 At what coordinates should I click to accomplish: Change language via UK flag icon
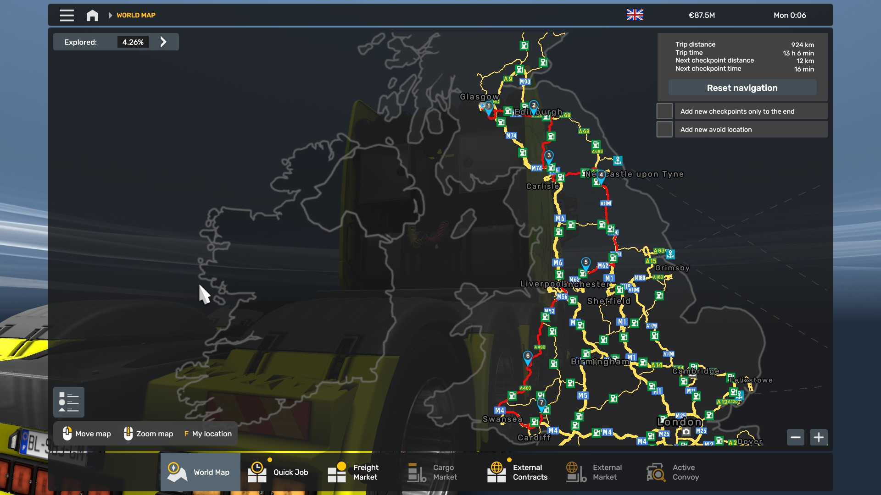(x=635, y=15)
